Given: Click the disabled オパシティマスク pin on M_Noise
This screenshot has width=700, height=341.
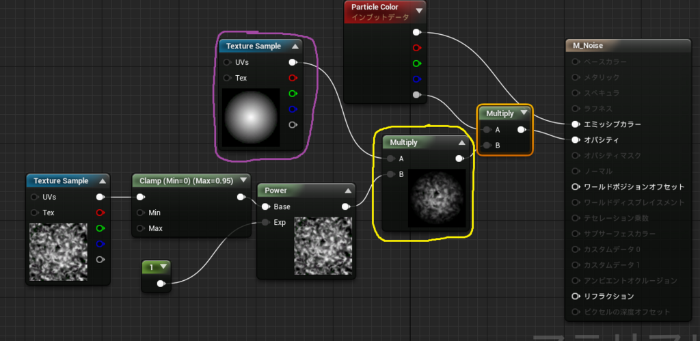Looking at the screenshot, I should pos(575,155).
